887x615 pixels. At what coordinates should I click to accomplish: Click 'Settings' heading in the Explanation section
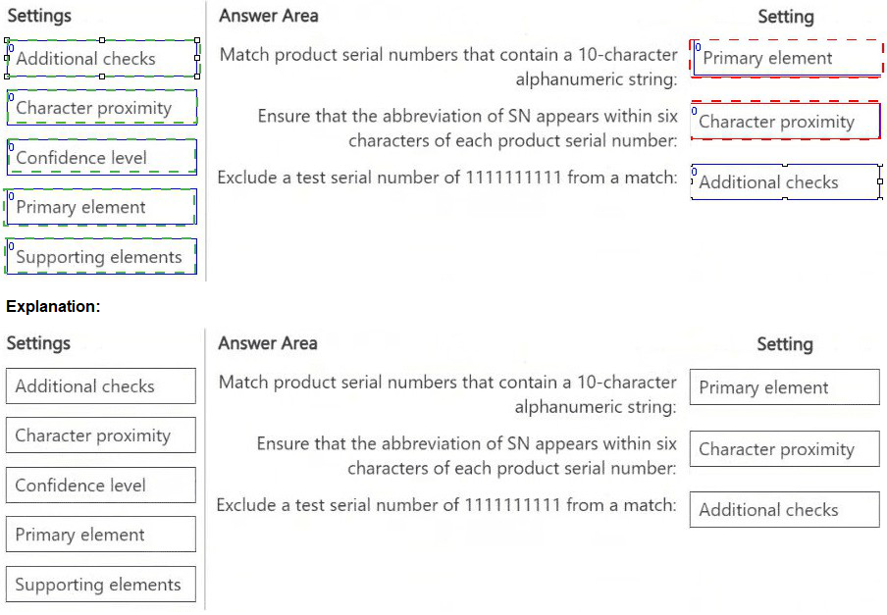click(x=38, y=343)
